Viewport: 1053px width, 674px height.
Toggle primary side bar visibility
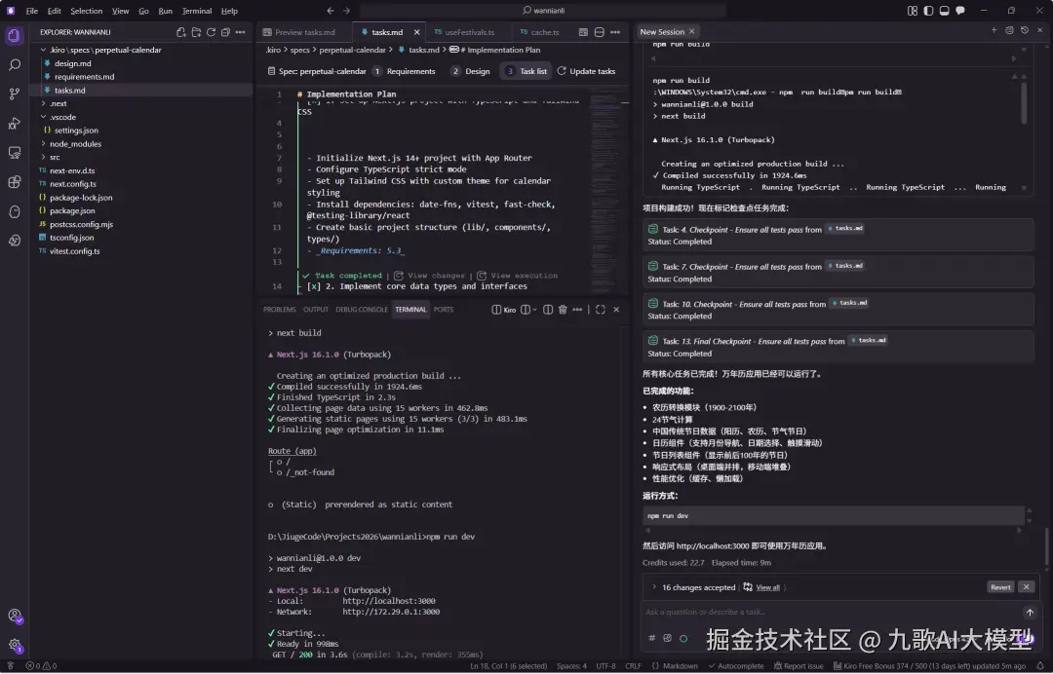click(x=928, y=11)
